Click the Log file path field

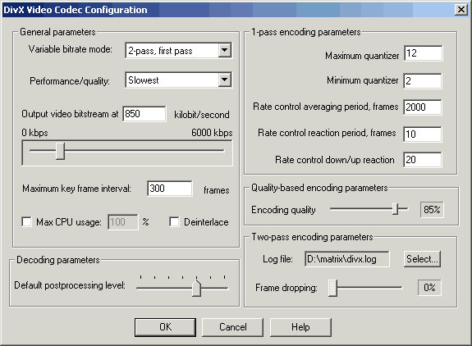coord(347,259)
